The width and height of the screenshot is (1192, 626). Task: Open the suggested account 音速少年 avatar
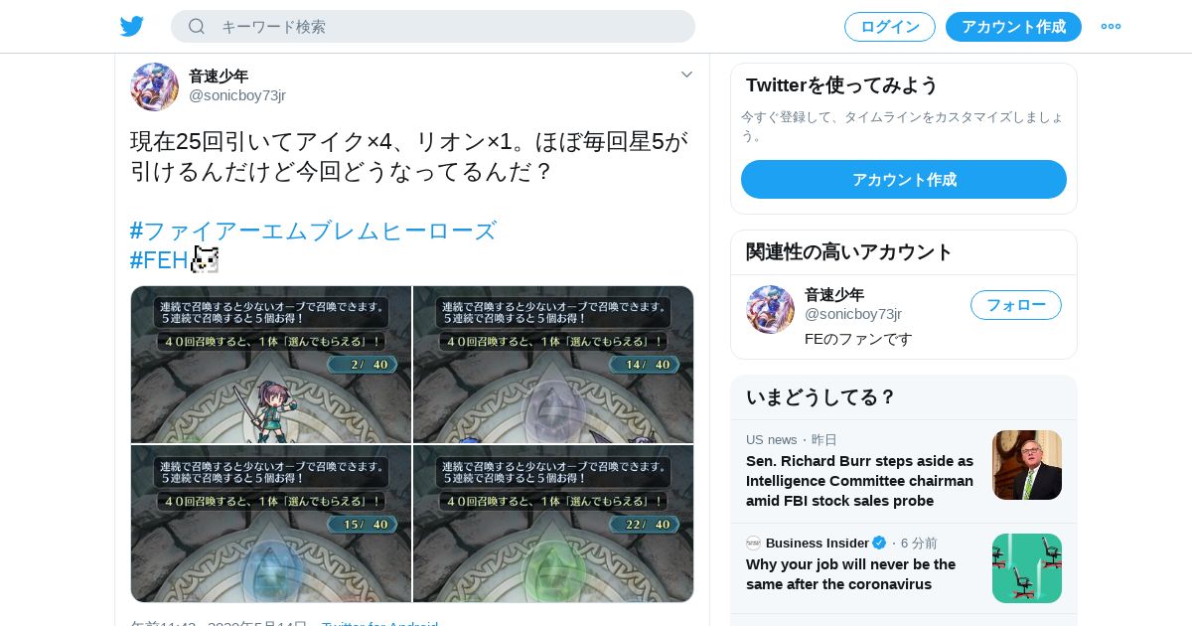[770, 309]
